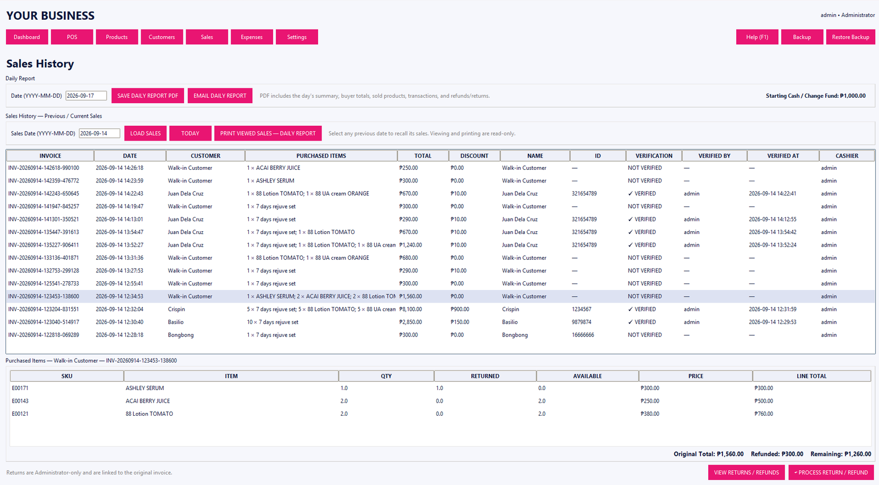
Task: Click the Help (F1) button
Action: (757, 37)
